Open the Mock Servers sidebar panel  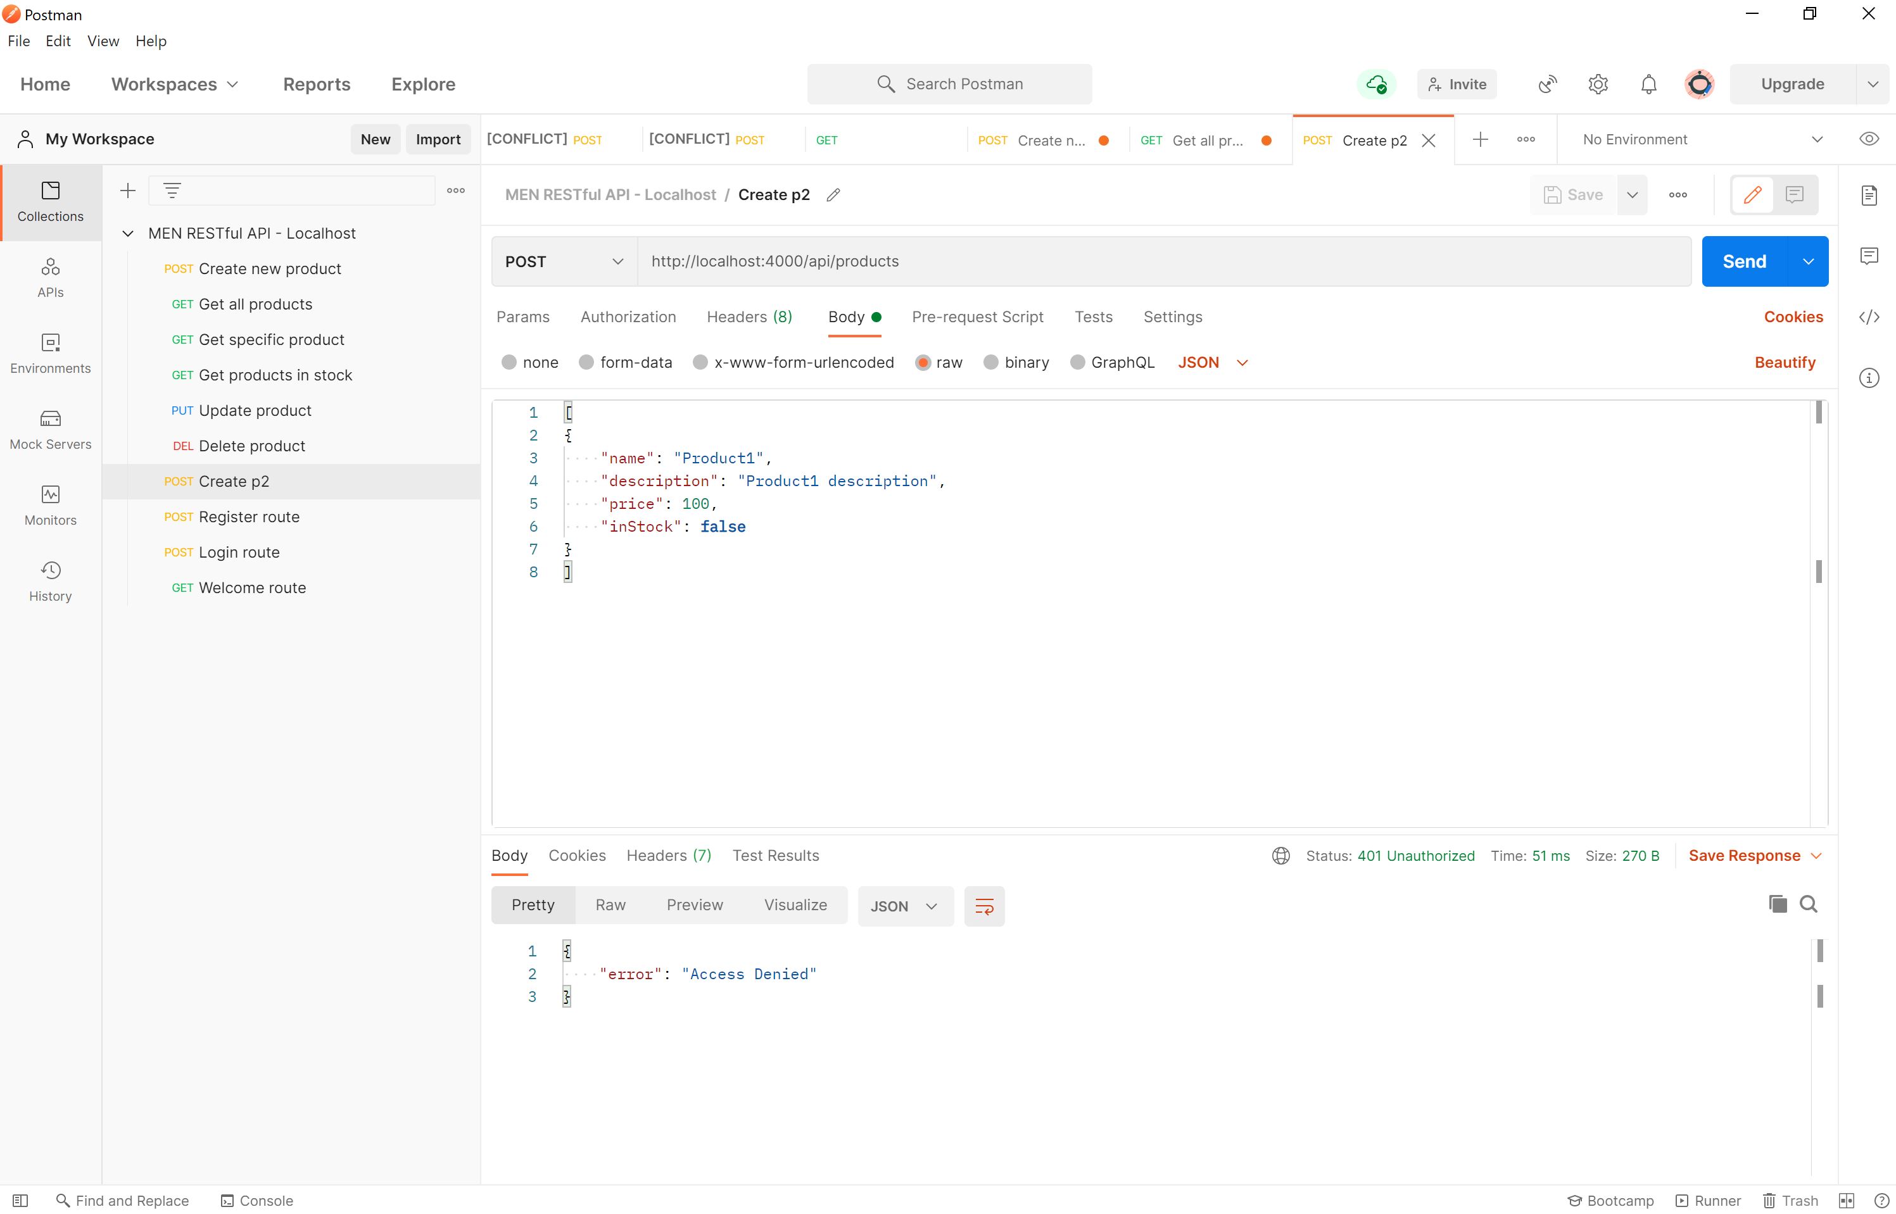coord(51,429)
